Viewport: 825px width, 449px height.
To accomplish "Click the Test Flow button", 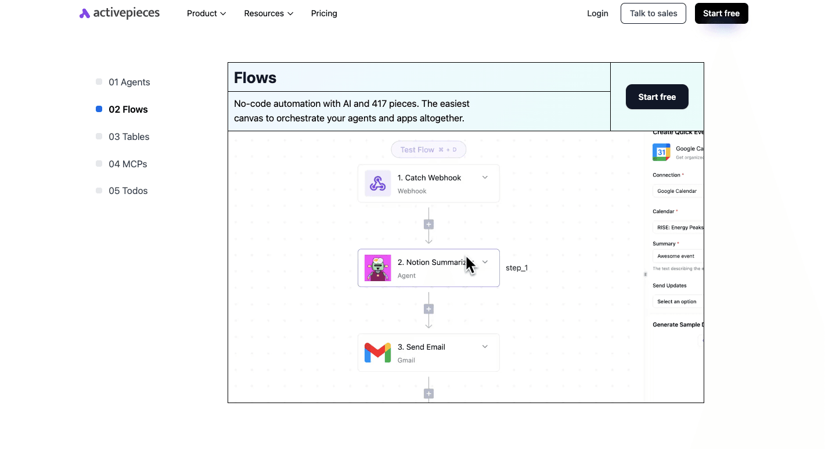I will click(428, 149).
